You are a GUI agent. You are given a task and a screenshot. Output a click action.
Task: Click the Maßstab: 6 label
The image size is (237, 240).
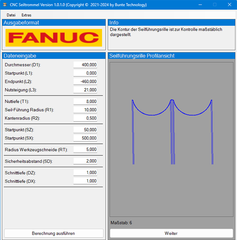pos(121,223)
